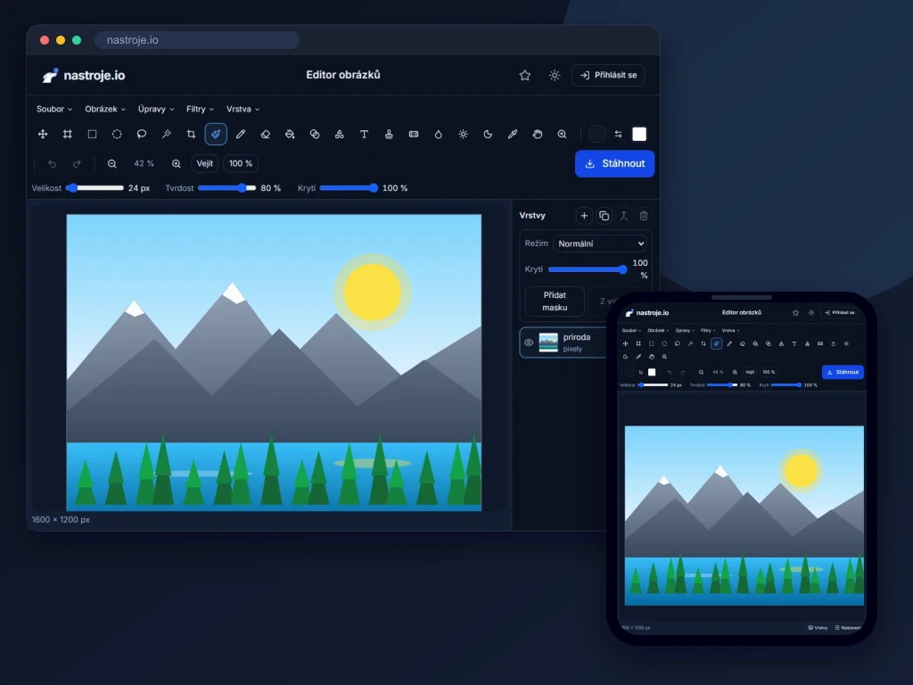913x685 pixels.
Task: Click the desktop Přihlásit se button
Action: [608, 75]
